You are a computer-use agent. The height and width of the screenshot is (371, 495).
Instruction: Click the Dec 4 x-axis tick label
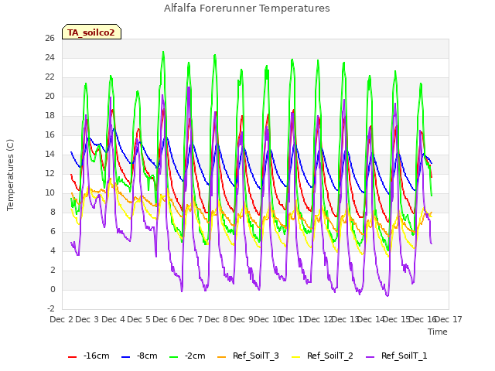coord(113,319)
